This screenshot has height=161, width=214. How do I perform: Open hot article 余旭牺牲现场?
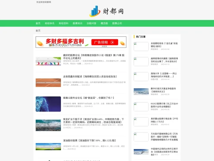164,45
